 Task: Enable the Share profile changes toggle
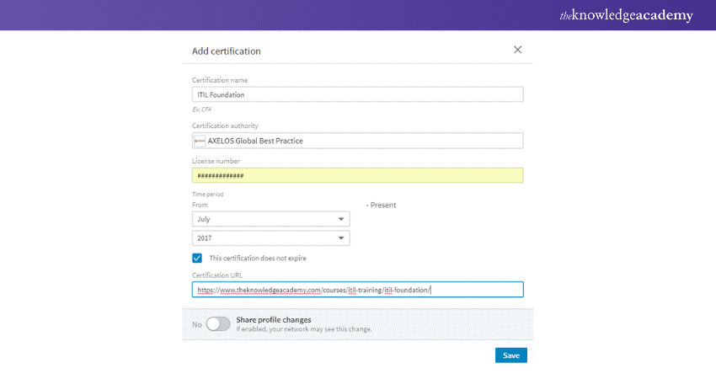pos(217,324)
